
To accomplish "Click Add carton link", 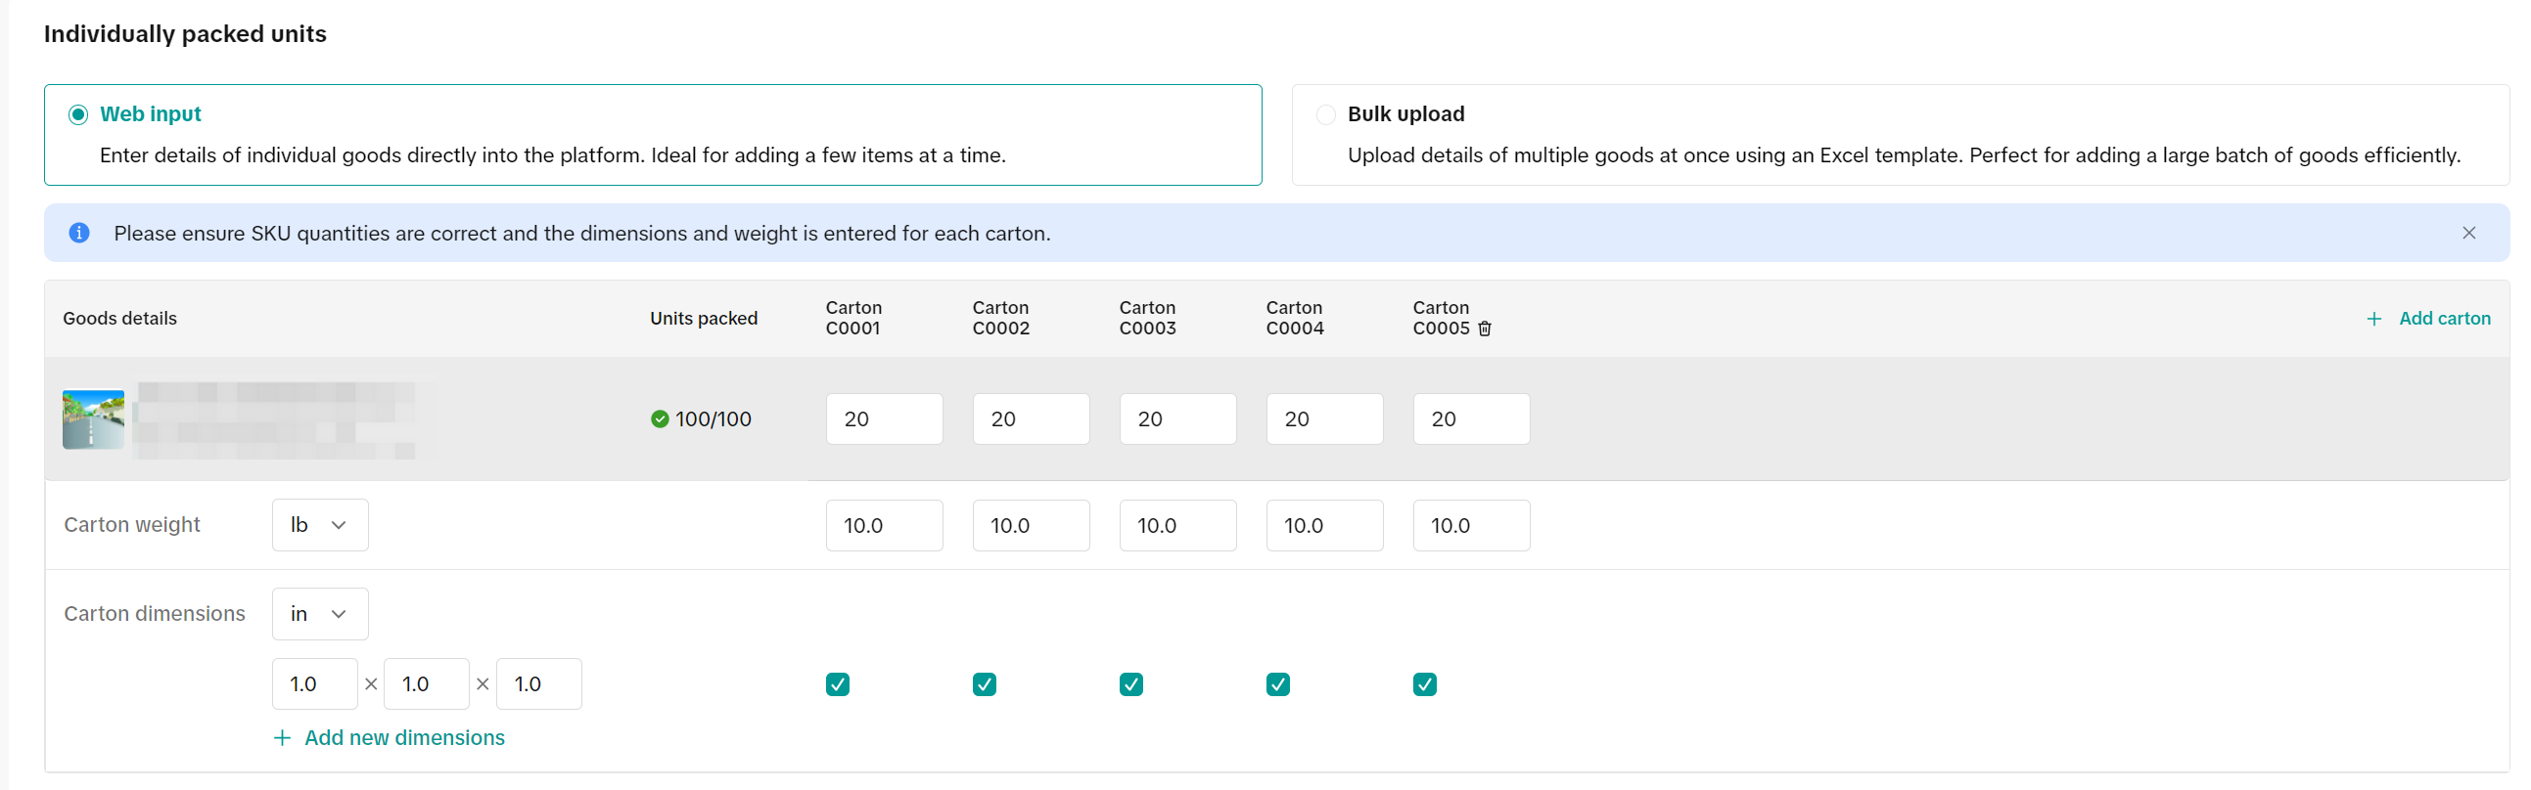I will coord(2444,319).
